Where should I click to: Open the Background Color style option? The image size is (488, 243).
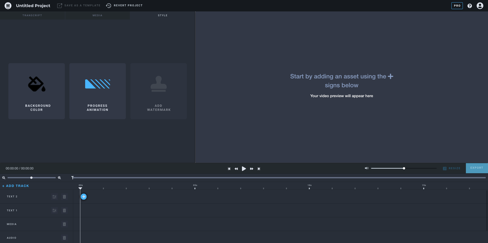click(37, 91)
